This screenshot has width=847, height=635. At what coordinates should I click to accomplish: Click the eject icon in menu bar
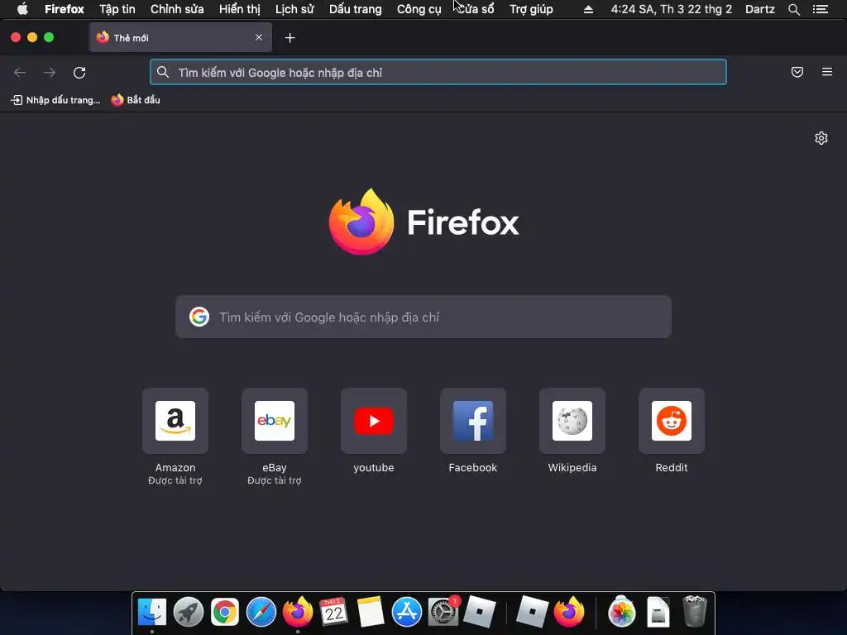[588, 10]
